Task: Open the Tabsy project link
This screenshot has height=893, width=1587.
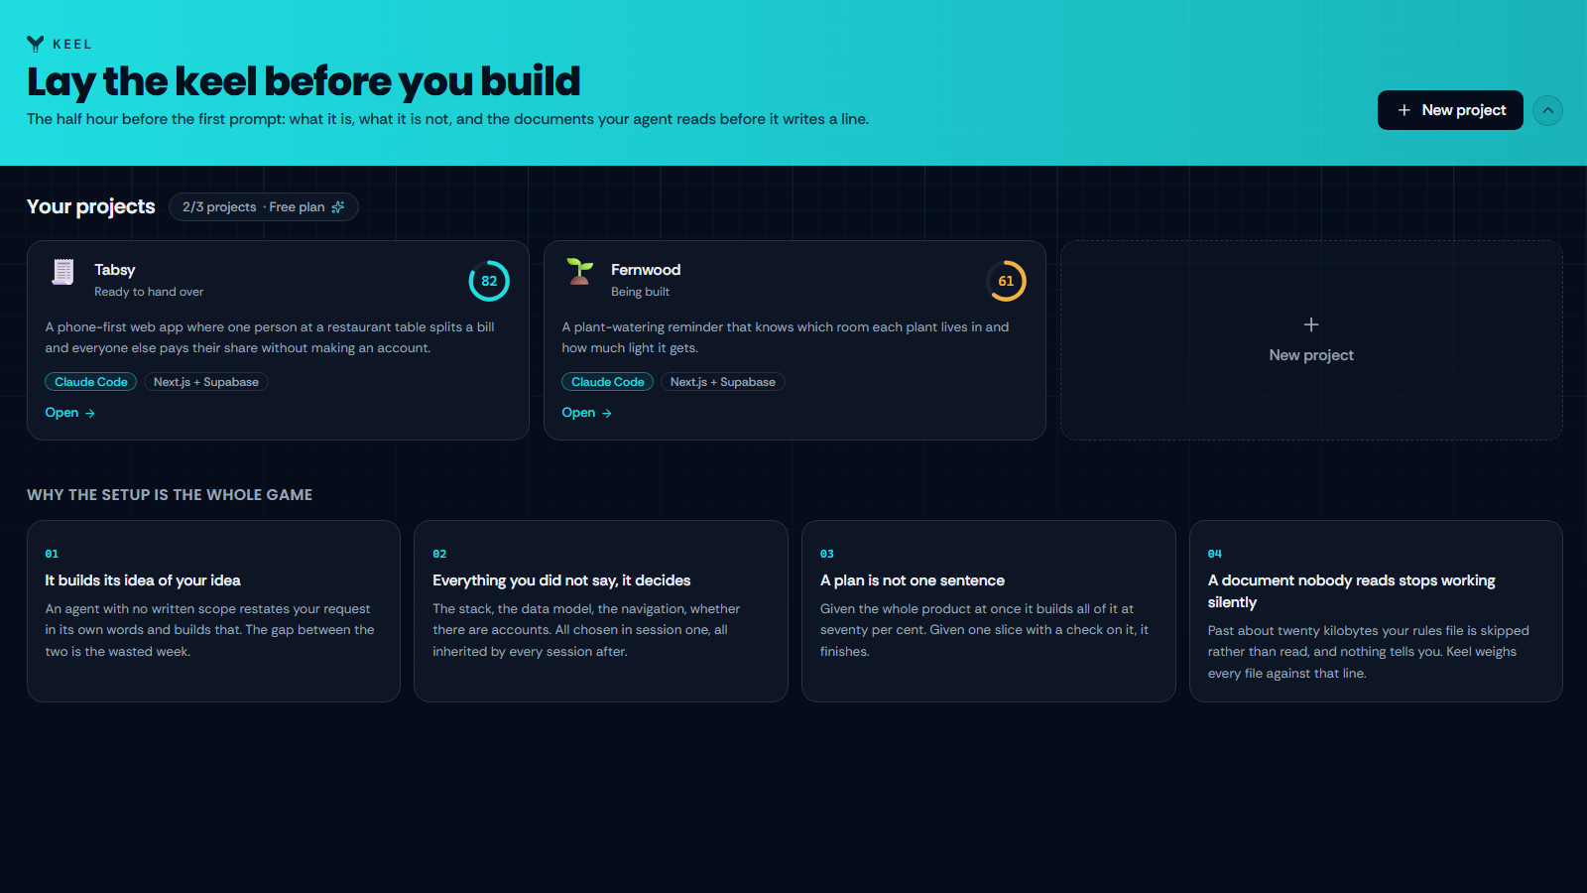Action: (69, 413)
